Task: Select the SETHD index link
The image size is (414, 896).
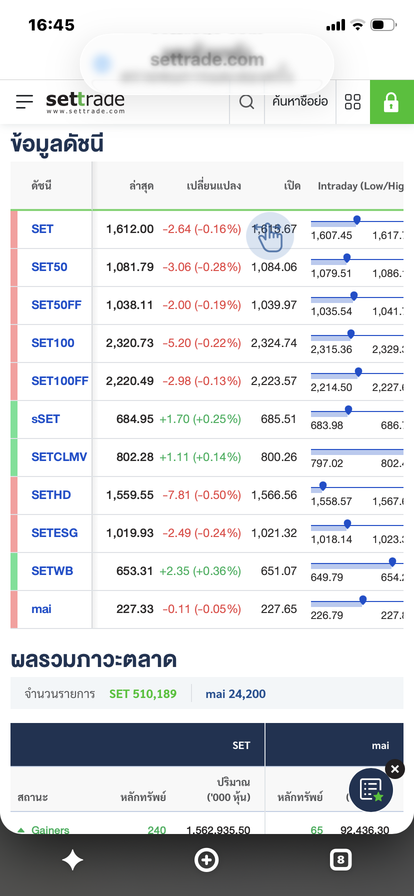Action: click(x=51, y=495)
